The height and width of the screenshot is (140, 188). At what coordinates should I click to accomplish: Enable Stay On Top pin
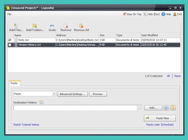[132, 14]
